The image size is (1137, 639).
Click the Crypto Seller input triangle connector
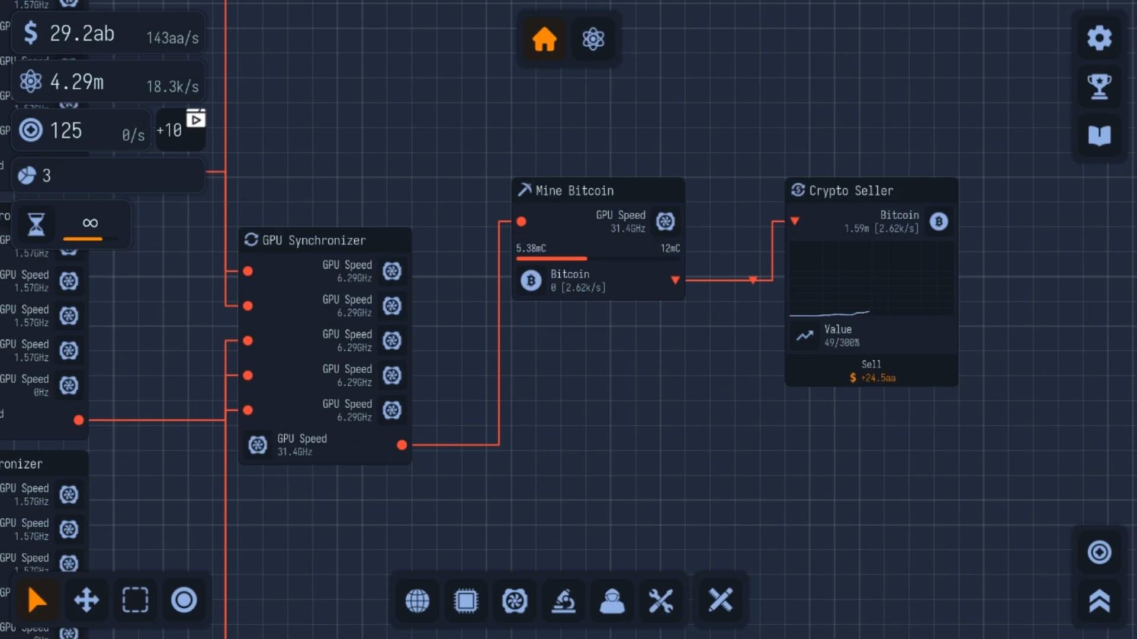click(795, 221)
